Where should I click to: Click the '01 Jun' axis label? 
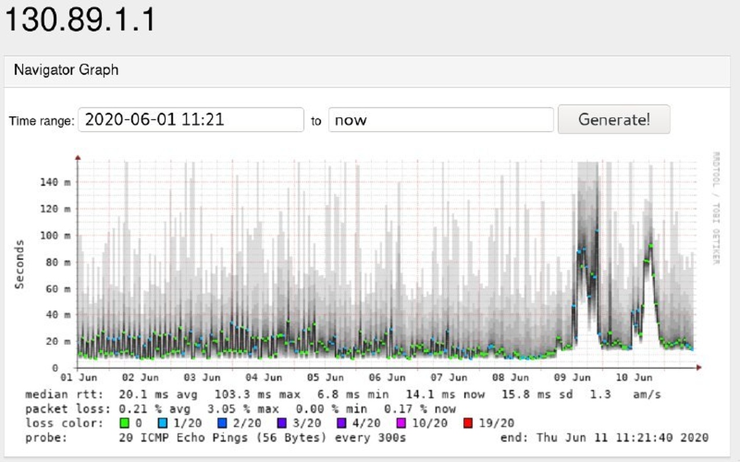(x=78, y=378)
